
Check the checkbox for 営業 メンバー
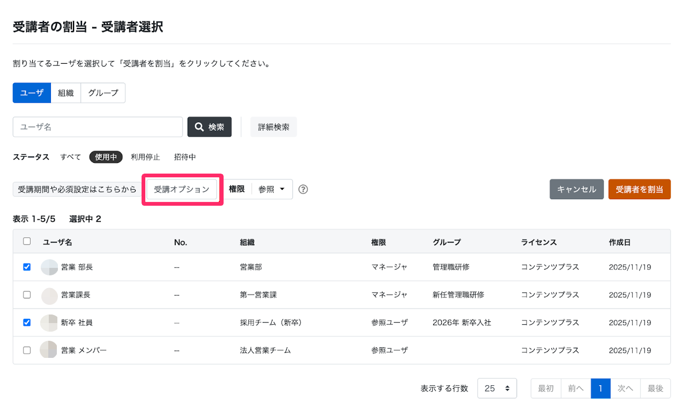[x=27, y=350]
